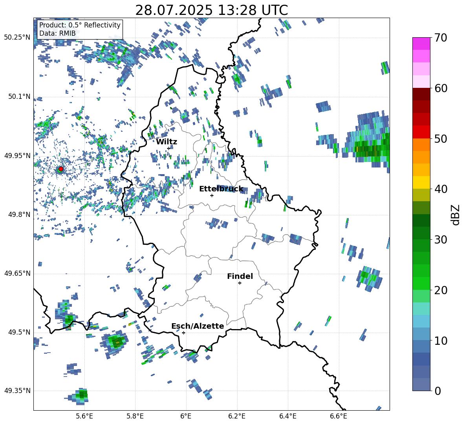
Task: Select the Ettelbruck city label
Action: click(x=221, y=189)
